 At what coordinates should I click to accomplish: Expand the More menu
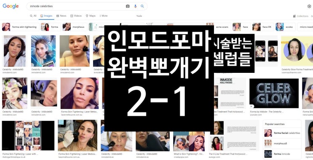click(x=103, y=16)
